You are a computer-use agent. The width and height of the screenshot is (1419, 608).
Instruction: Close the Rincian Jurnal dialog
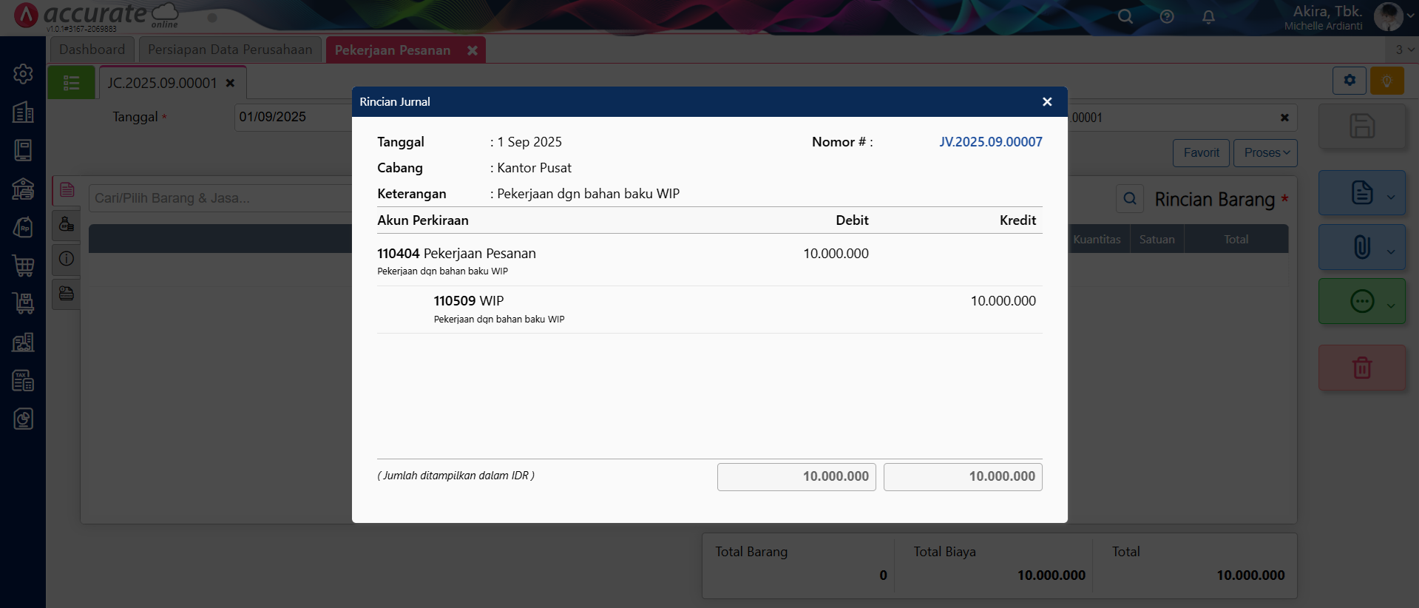1047,102
